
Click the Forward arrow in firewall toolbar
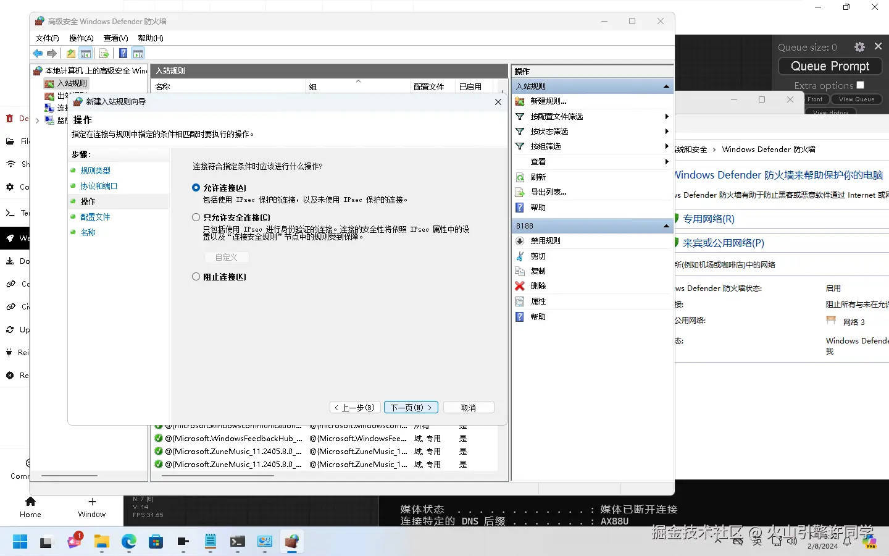tap(52, 54)
